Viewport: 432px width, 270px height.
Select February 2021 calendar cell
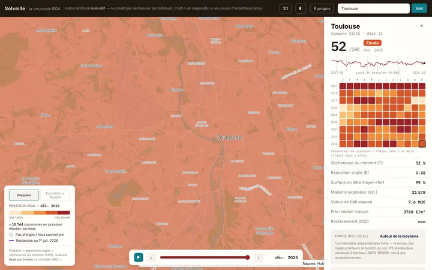(350, 115)
